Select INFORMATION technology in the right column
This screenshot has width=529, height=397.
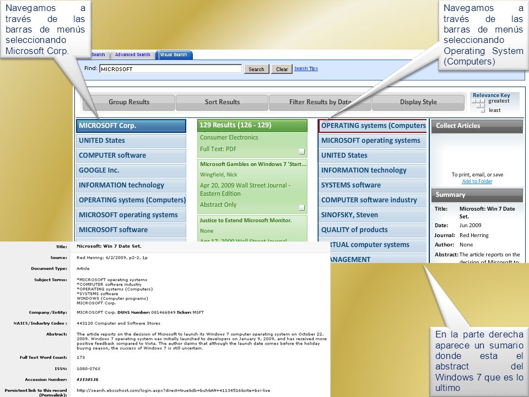(373, 170)
